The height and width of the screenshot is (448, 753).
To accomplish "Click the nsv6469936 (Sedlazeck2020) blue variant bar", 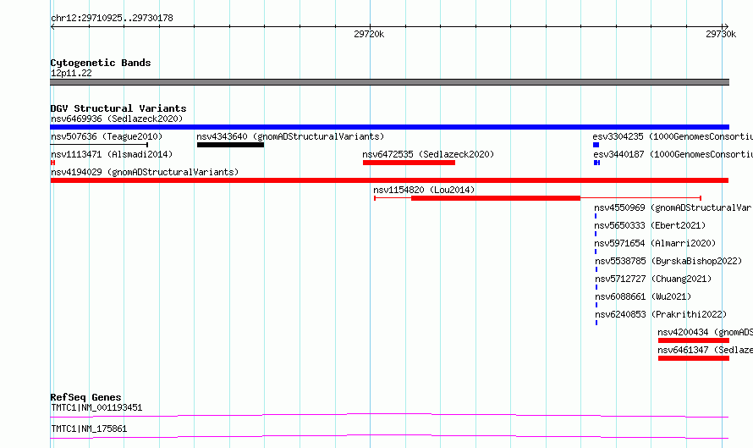I will [389, 127].
